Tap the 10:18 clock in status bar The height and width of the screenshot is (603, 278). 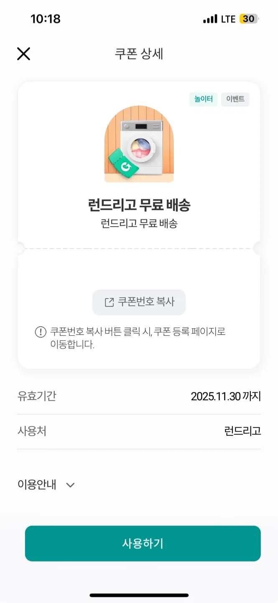click(46, 19)
